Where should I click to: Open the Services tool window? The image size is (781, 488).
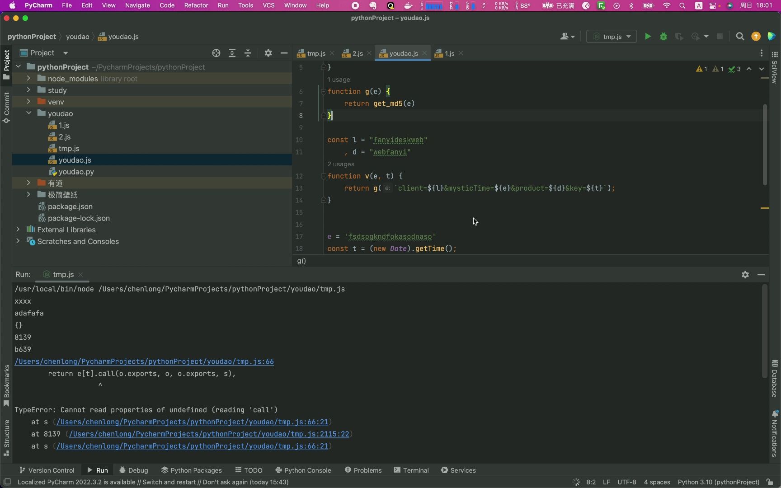(x=458, y=470)
